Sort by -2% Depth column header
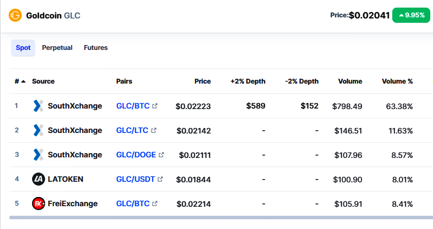Screen dimensions: 433x229 [302, 81]
